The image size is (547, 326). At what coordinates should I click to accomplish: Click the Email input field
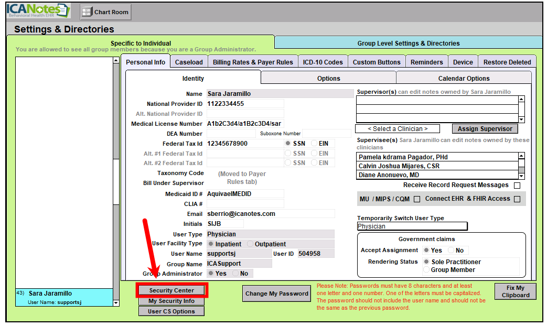coord(270,214)
